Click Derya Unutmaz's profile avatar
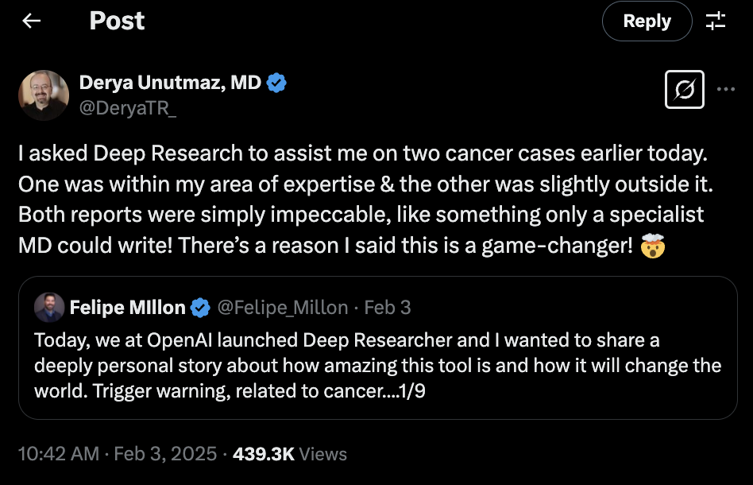Viewport: 753px width, 485px height. coord(44,95)
